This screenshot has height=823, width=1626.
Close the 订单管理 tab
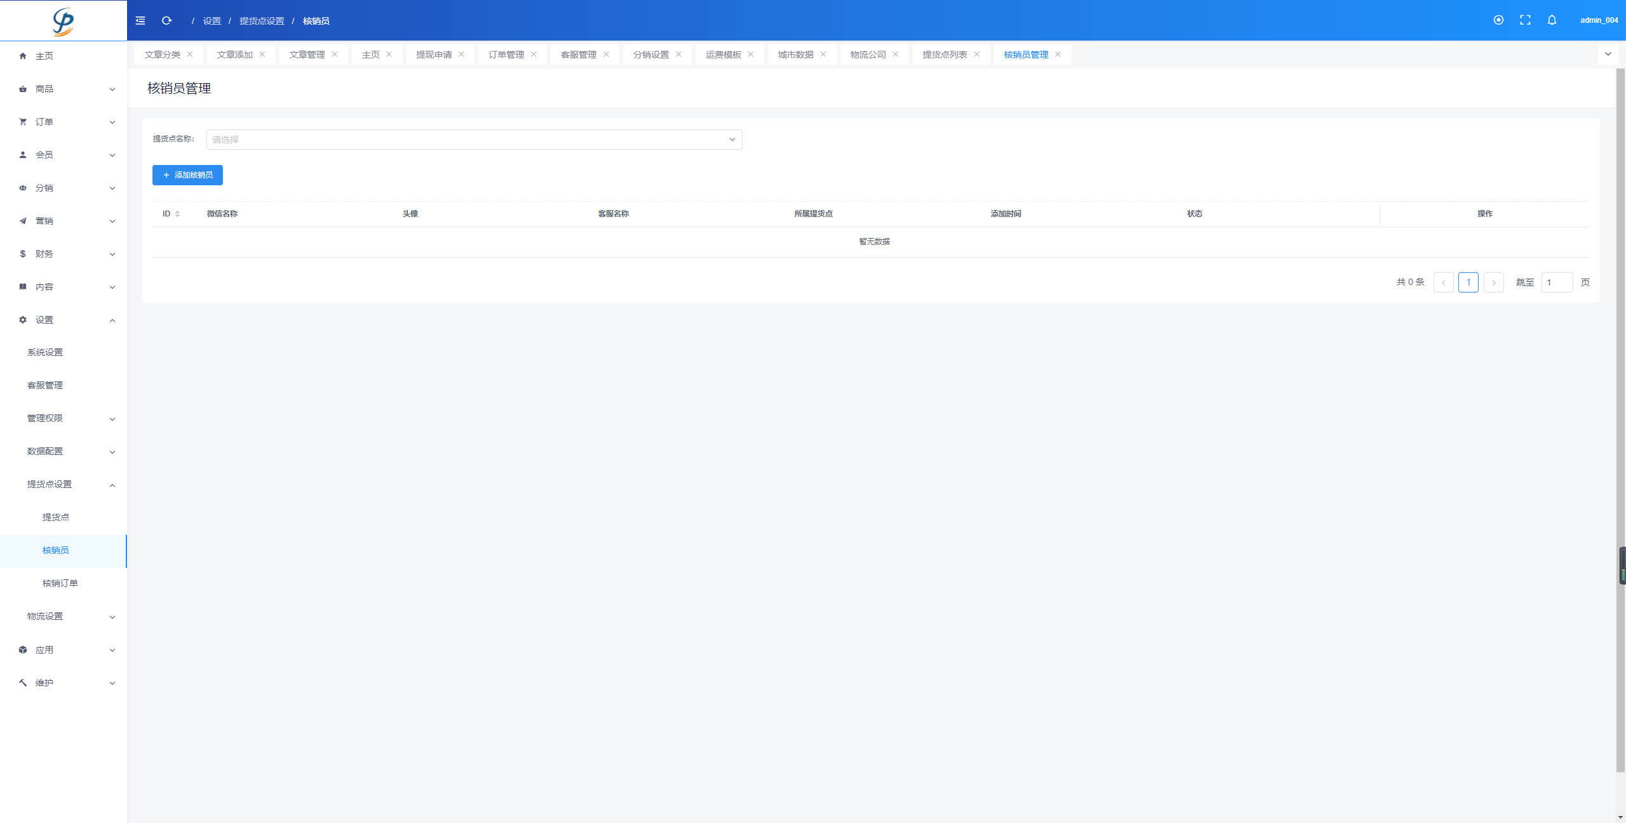[534, 55]
